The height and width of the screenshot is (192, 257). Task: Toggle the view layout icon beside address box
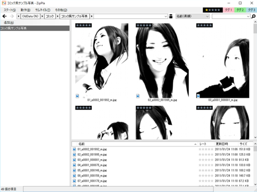(171, 16)
